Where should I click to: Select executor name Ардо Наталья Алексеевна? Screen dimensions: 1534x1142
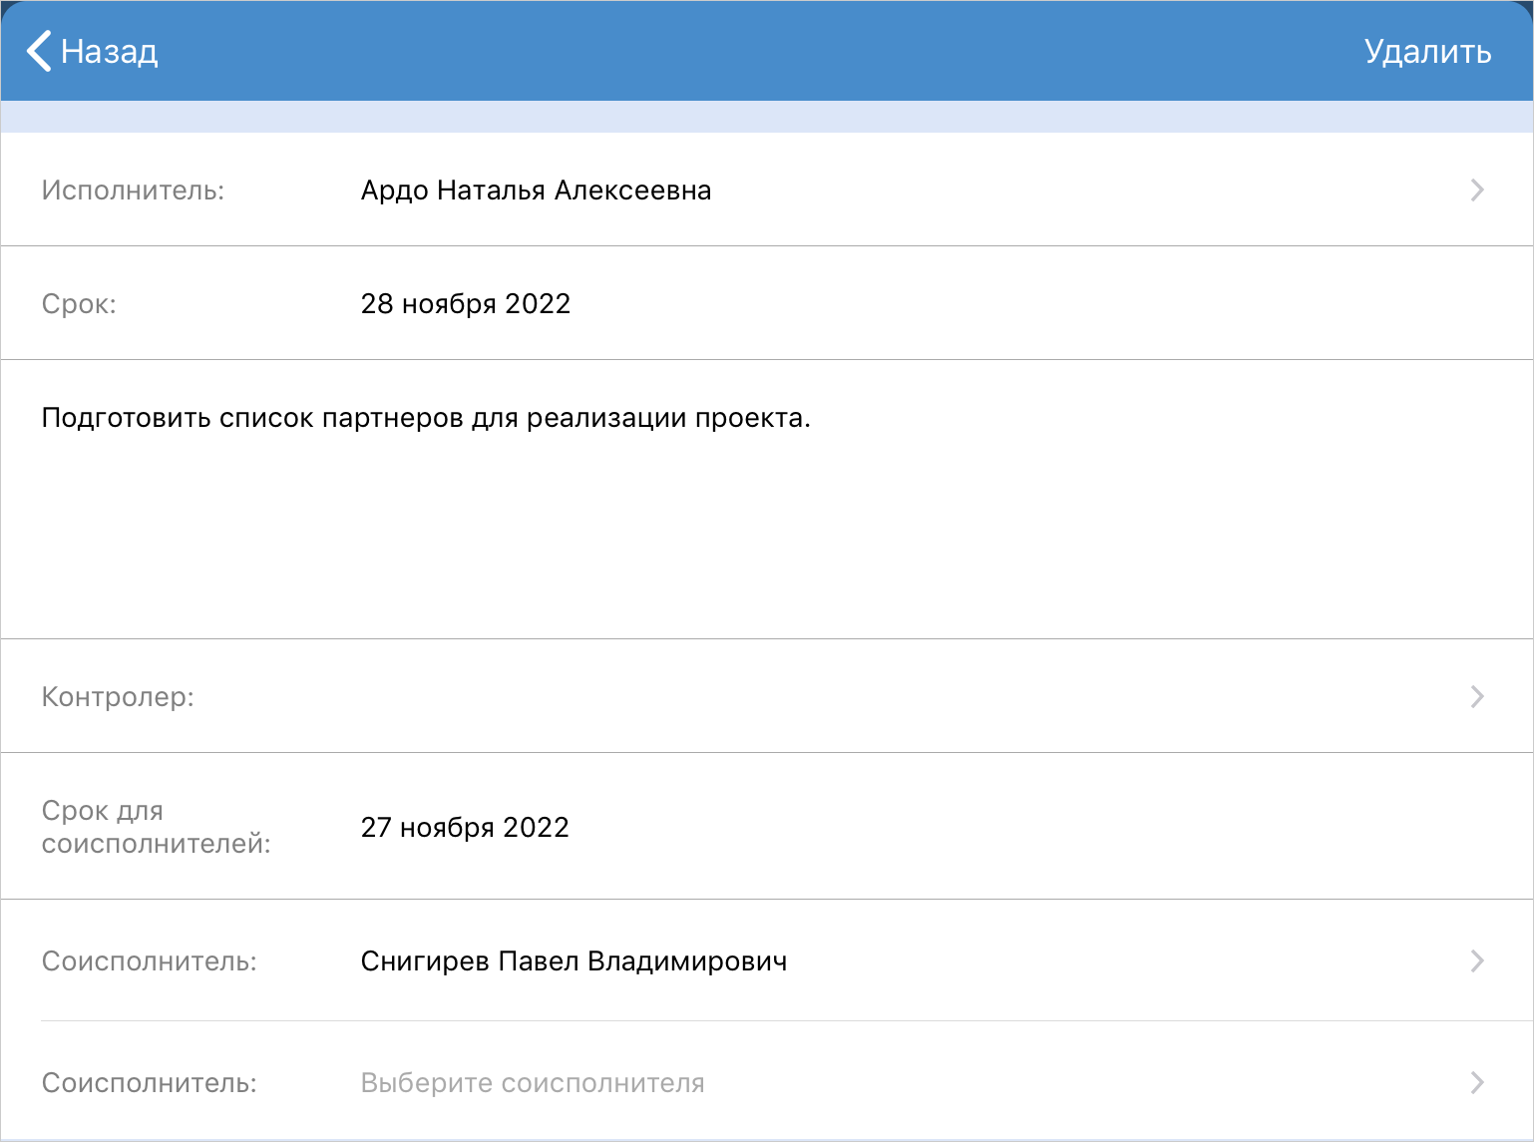[536, 190]
